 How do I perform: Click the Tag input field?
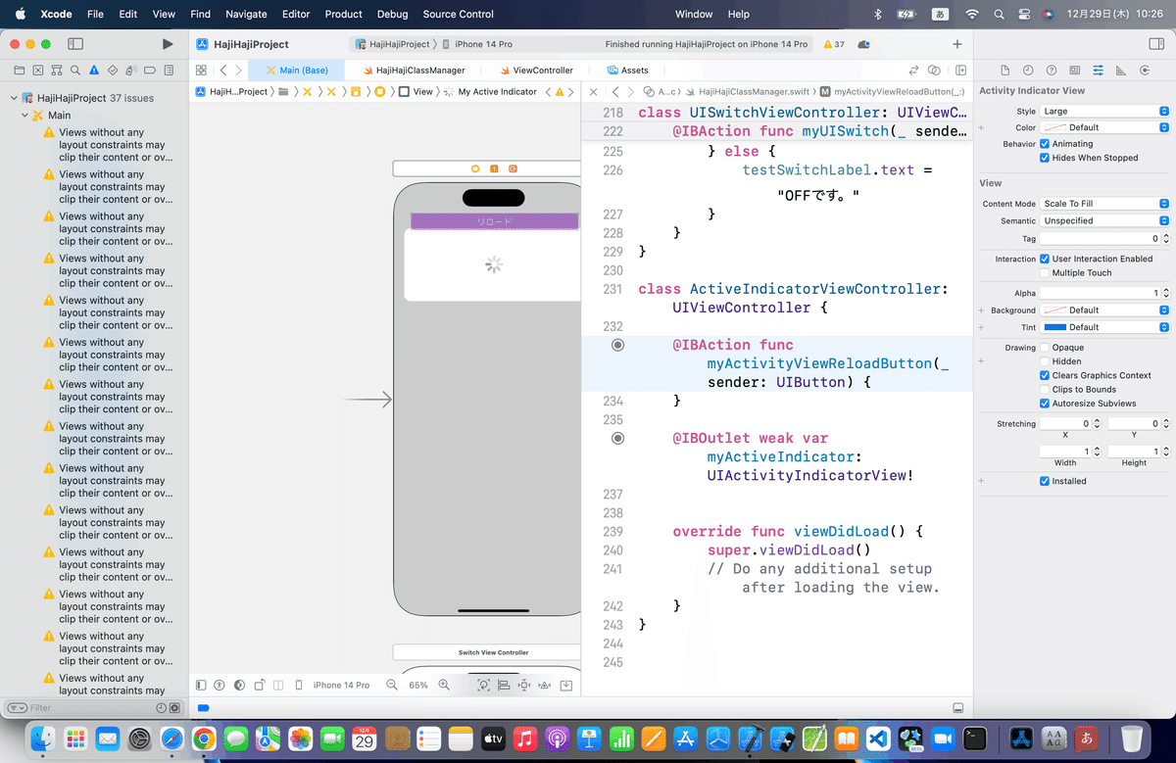(1101, 238)
